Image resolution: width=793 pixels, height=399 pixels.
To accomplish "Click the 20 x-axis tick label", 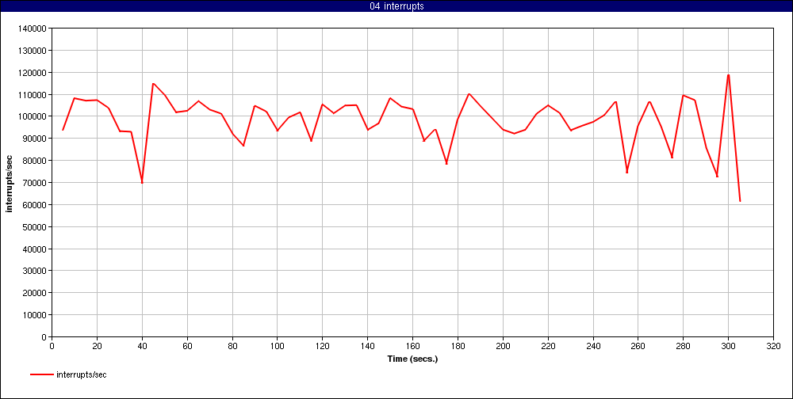I will [97, 347].
